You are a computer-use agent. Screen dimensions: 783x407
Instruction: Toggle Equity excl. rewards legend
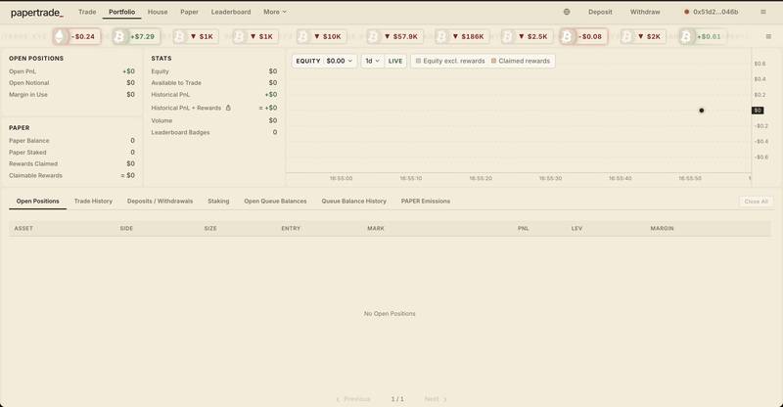point(450,61)
